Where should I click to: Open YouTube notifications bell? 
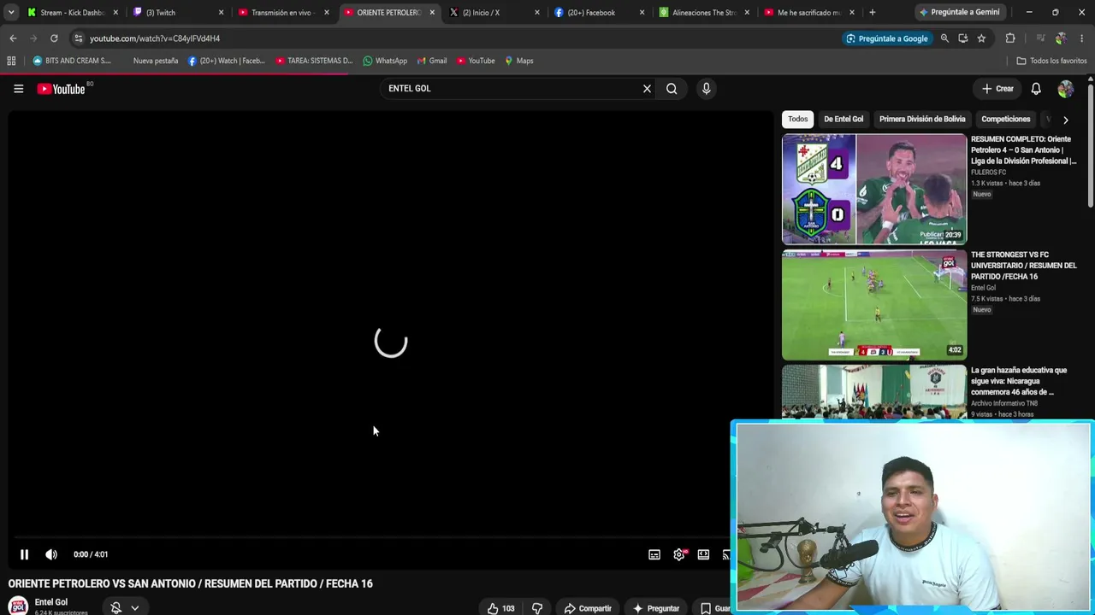pyautogui.click(x=1036, y=89)
